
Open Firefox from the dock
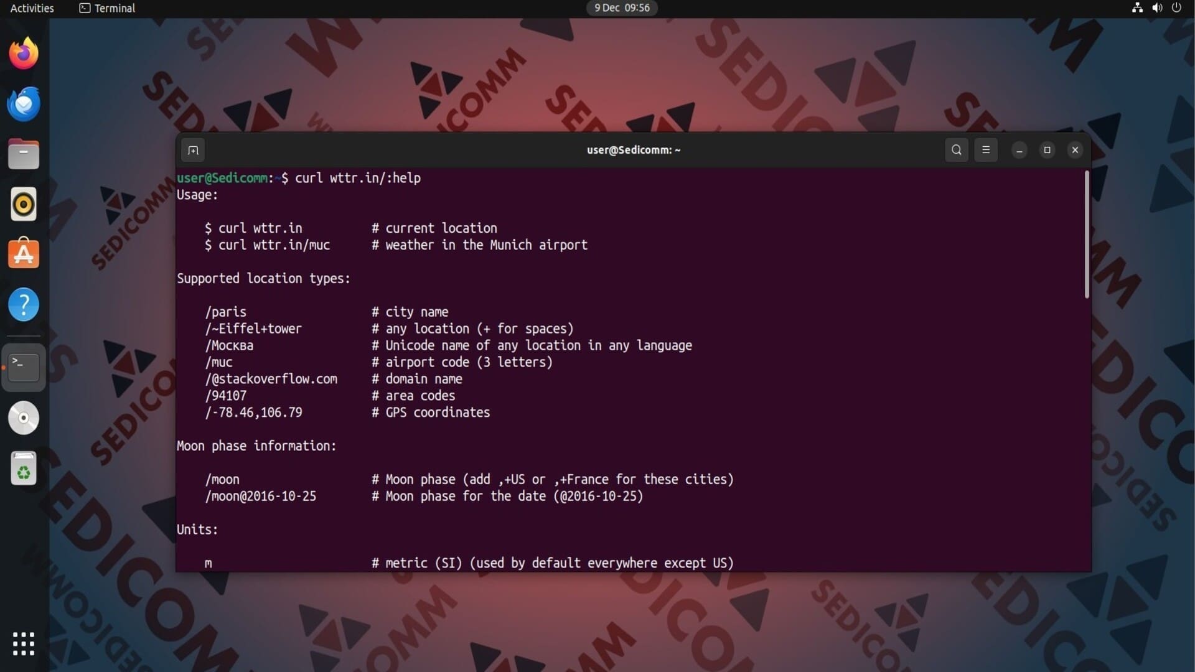24,53
